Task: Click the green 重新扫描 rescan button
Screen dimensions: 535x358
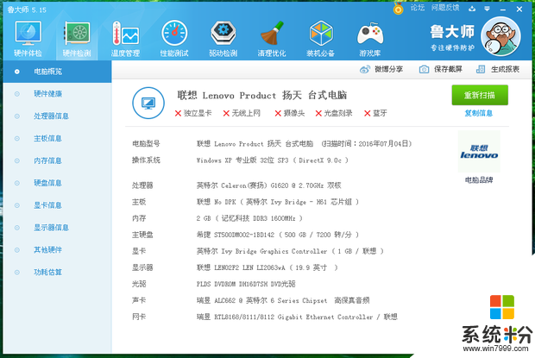Action: [x=480, y=95]
